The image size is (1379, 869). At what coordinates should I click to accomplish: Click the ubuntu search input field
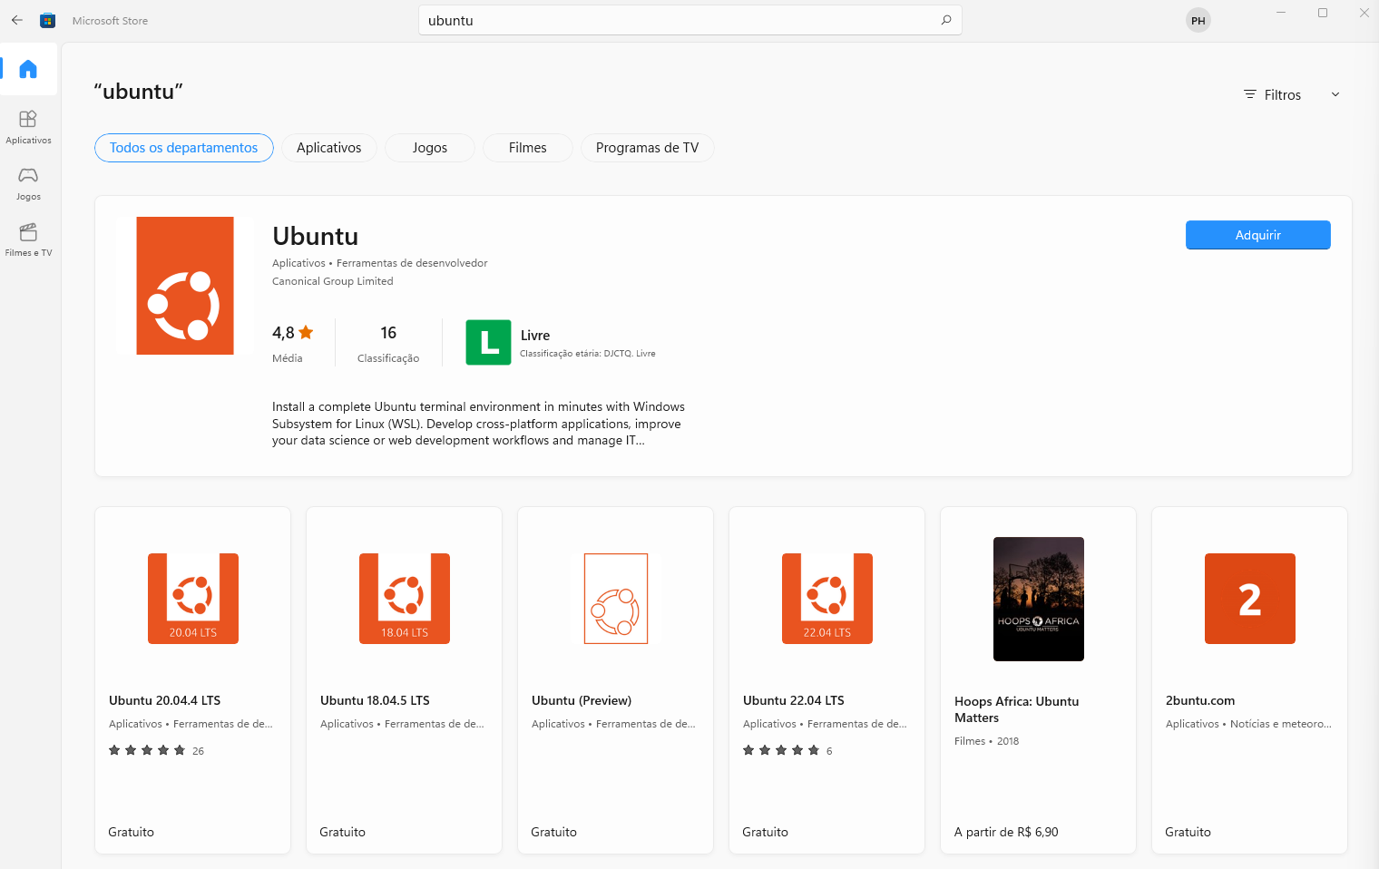point(680,20)
